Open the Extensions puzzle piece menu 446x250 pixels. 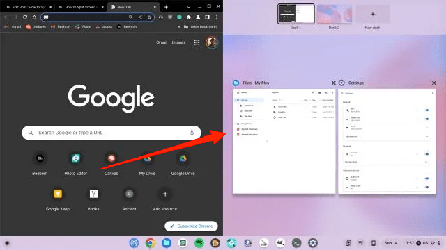(x=189, y=17)
